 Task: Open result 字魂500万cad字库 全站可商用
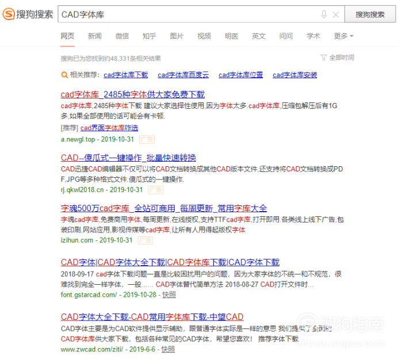(x=164, y=208)
